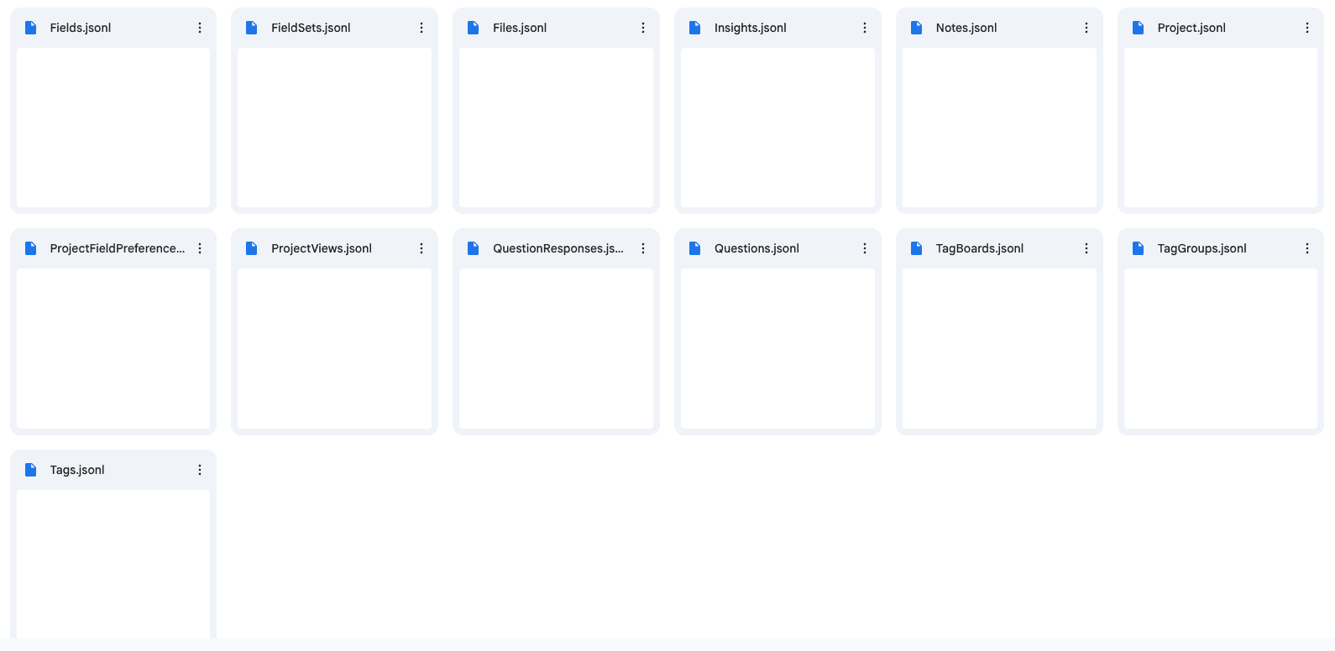Select the Files.jsonl preview thumbnail
The image size is (1335, 651).
pos(556,128)
